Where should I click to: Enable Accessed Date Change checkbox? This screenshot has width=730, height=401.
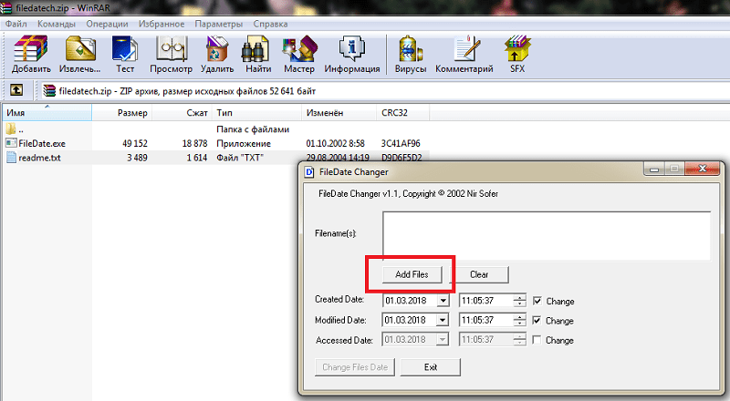[x=537, y=340]
